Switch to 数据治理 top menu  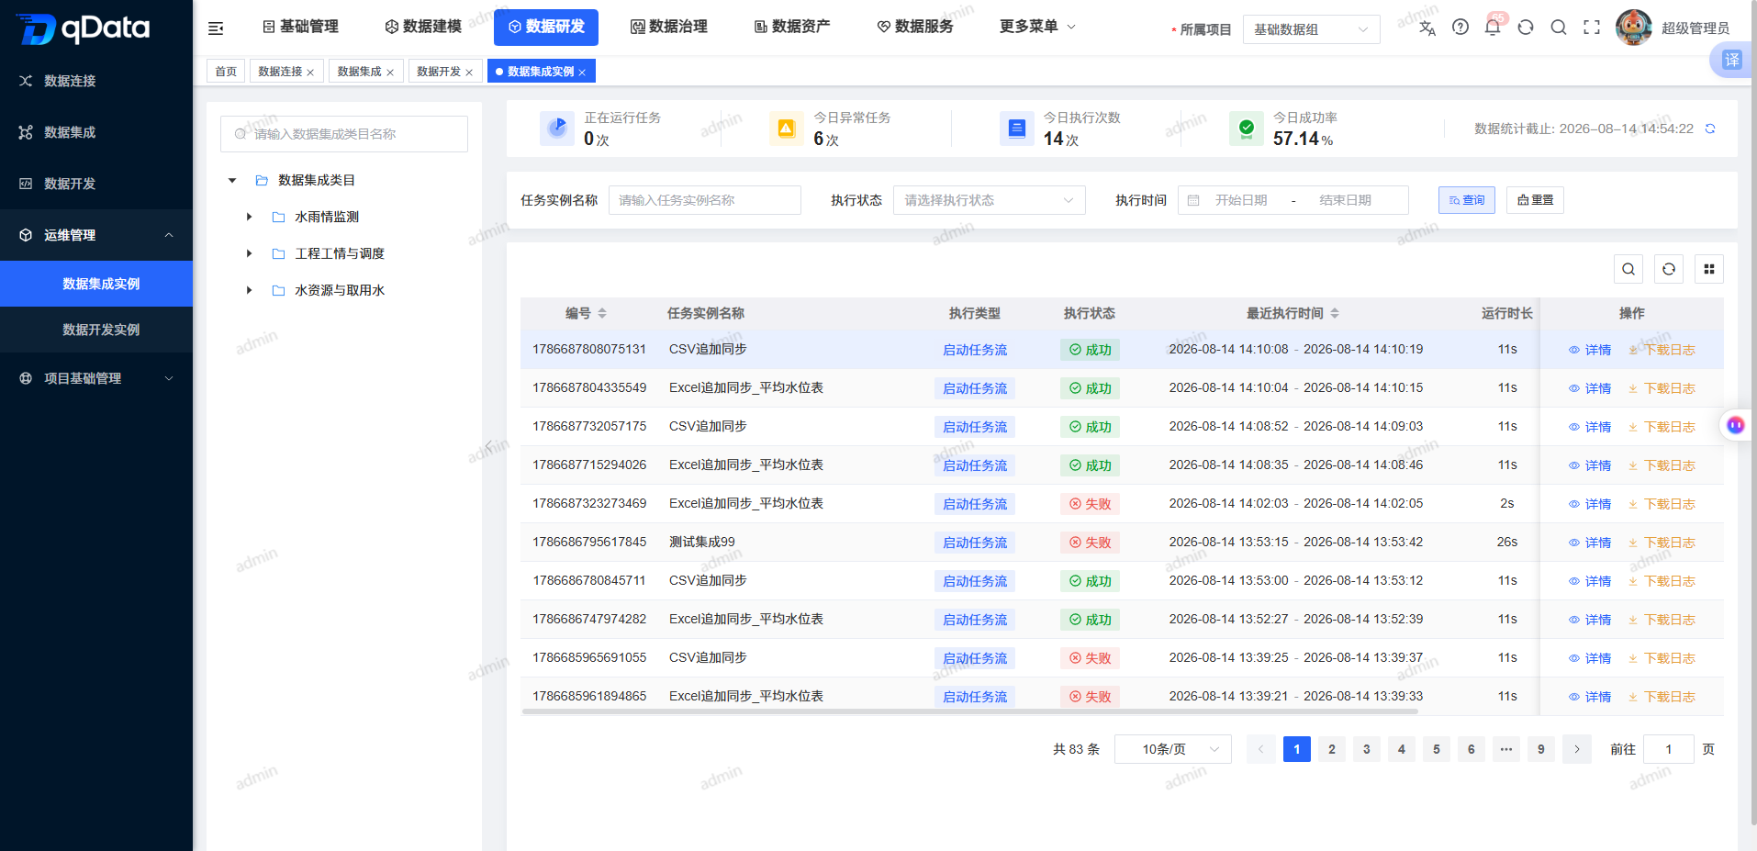[x=669, y=27]
